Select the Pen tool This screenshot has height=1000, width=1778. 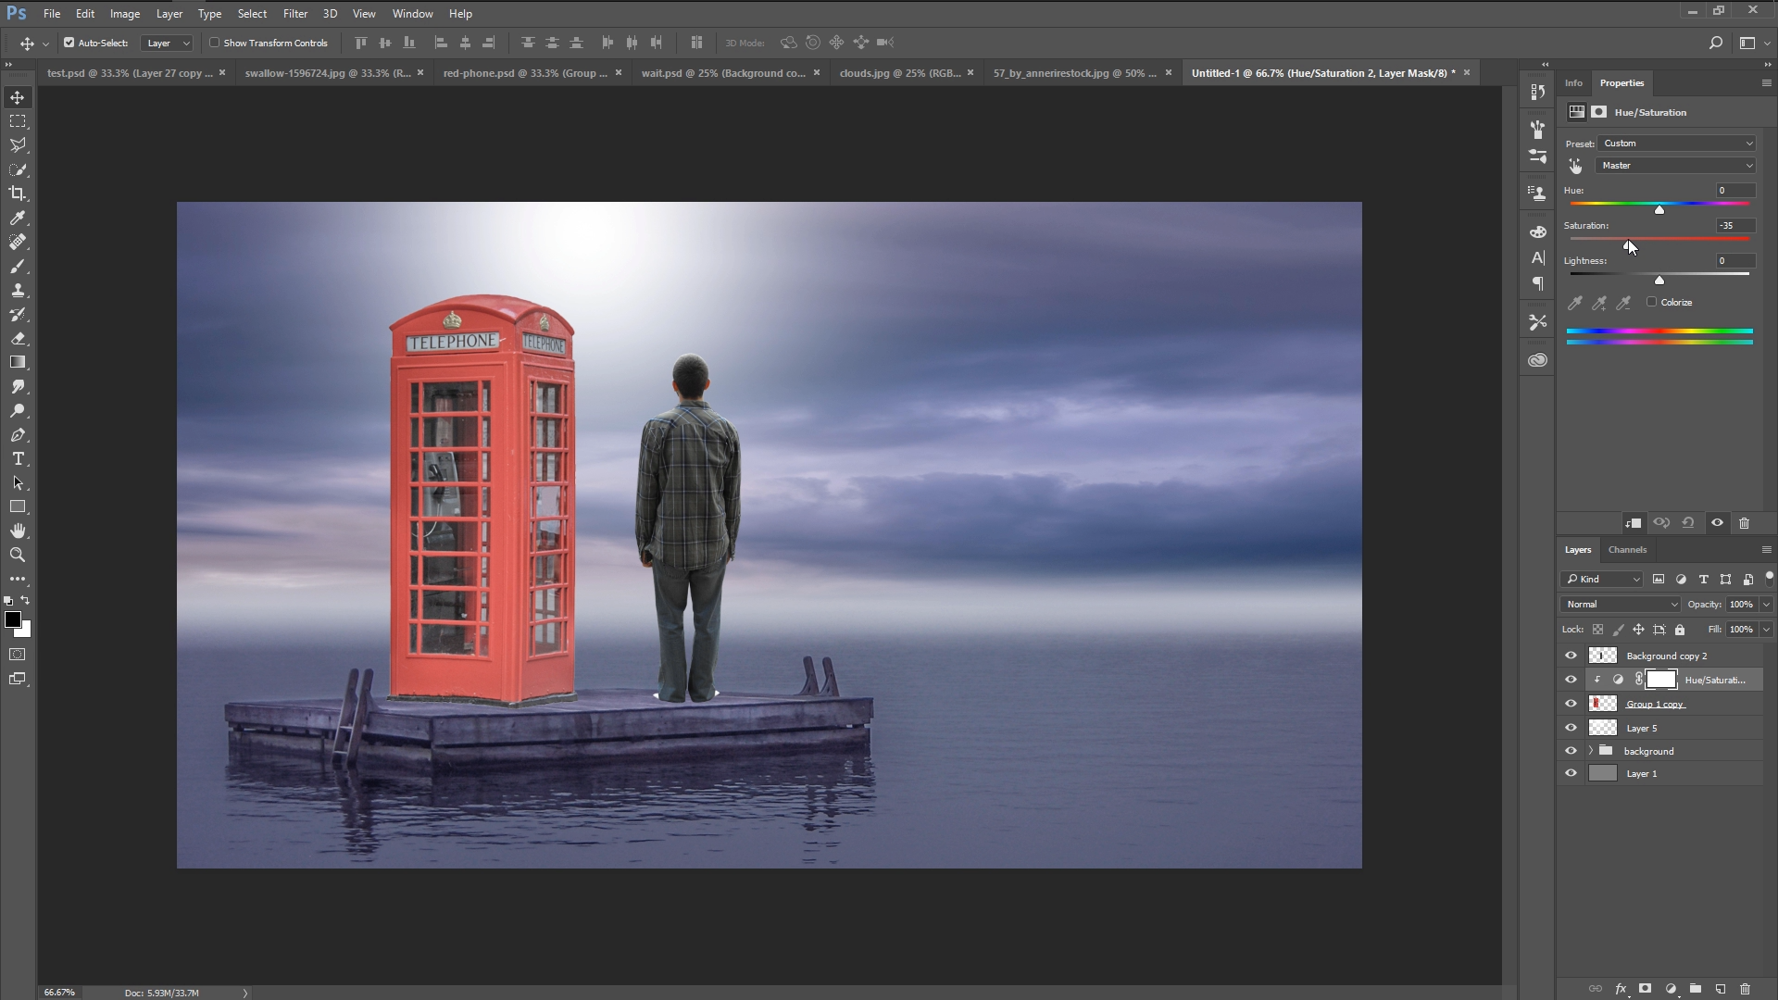point(18,434)
